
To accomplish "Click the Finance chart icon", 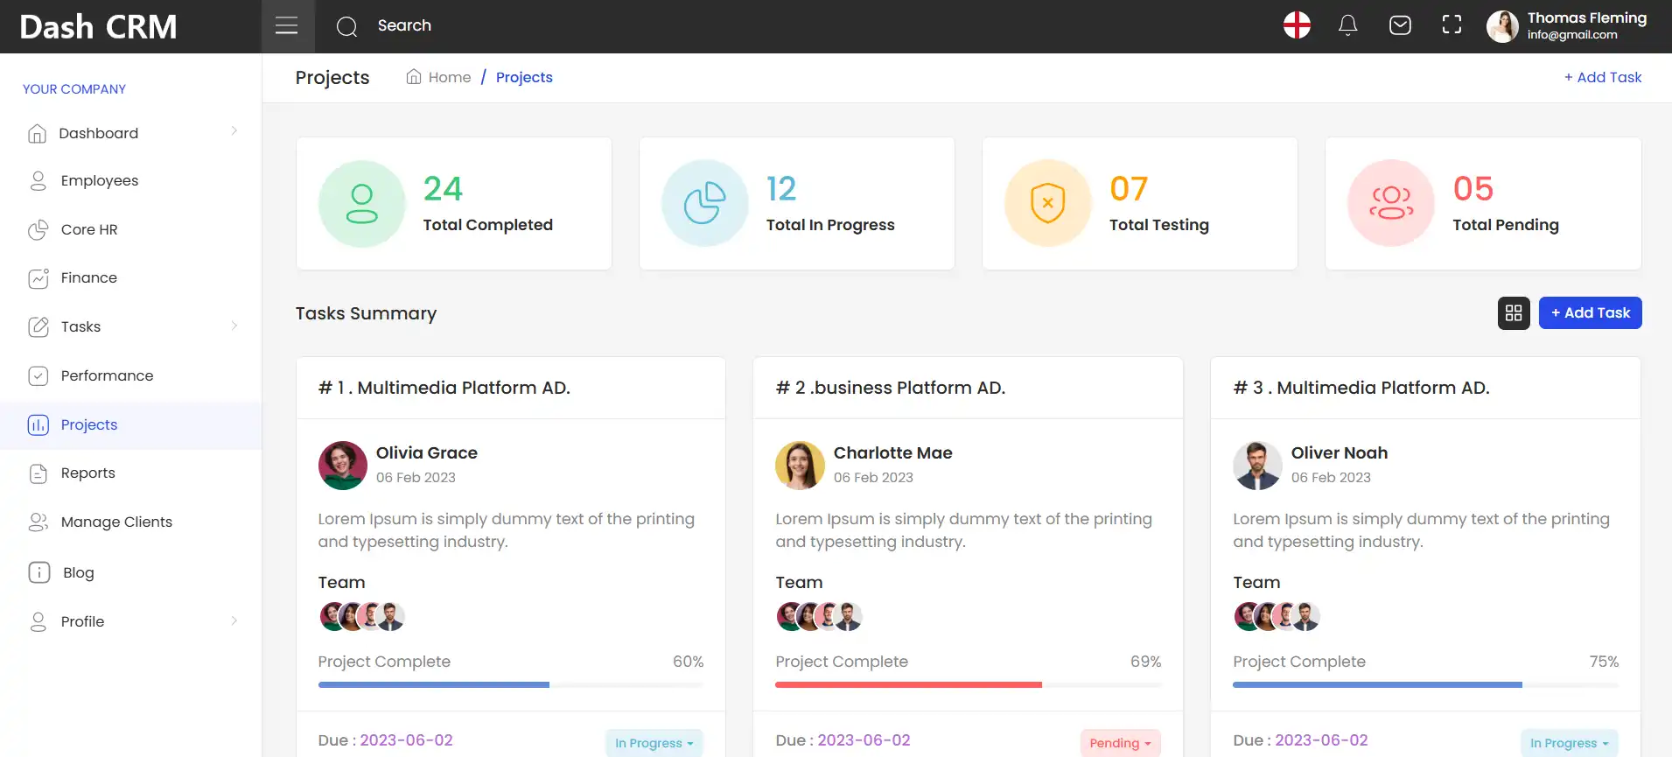I will pyautogui.click(x=38, y=278).
